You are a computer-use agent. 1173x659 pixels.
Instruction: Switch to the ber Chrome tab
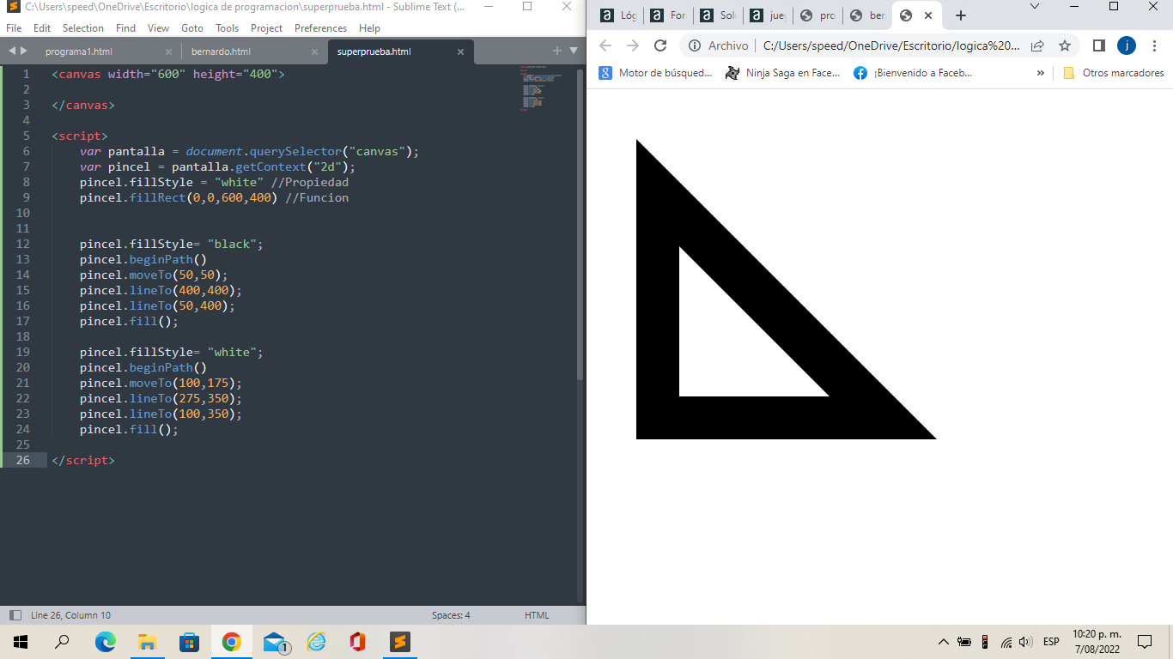(x=867, y=15)
